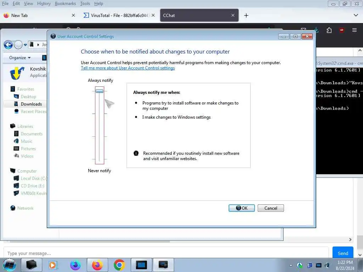Close the VirusTotal browser tab

[x=153, y=15]
